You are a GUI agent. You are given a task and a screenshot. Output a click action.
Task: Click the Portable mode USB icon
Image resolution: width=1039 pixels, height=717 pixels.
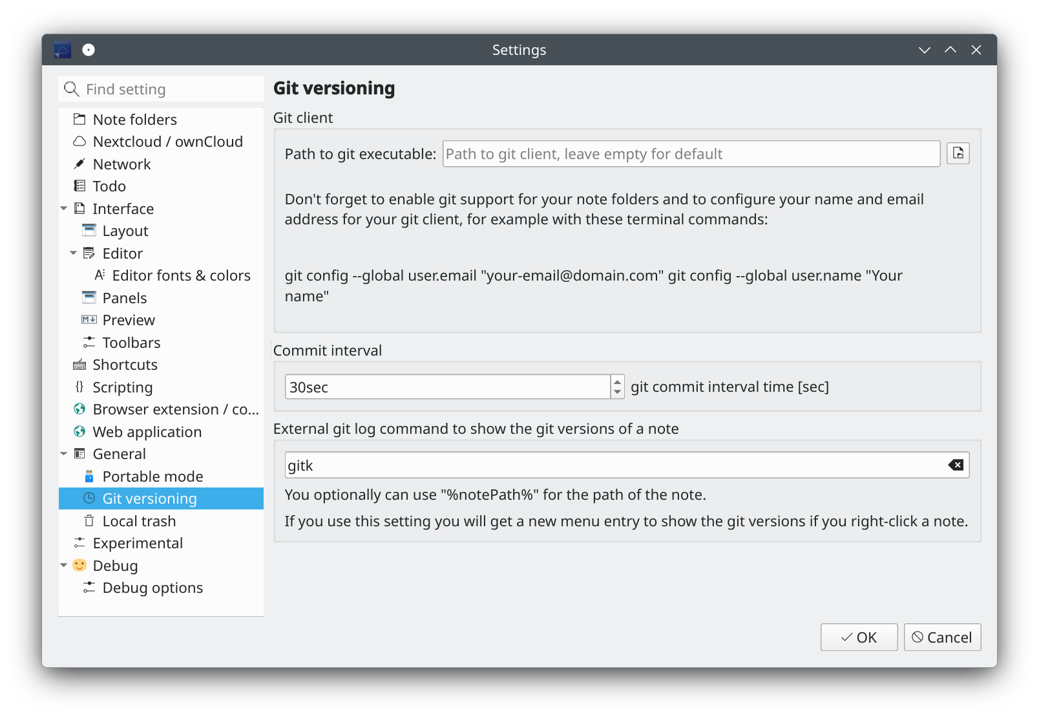89,476
